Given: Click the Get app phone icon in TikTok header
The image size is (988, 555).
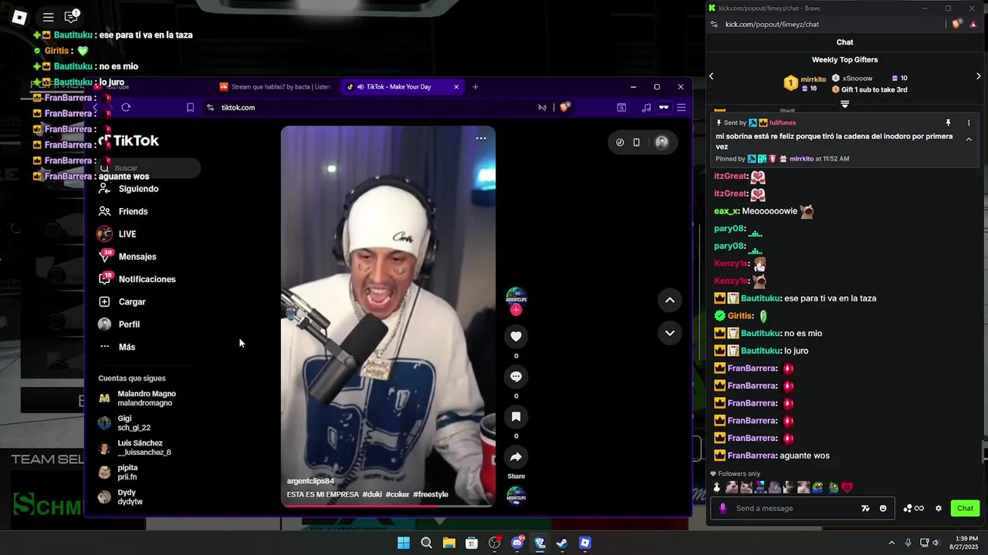Looking at the screenshot, I should point(636,142).
